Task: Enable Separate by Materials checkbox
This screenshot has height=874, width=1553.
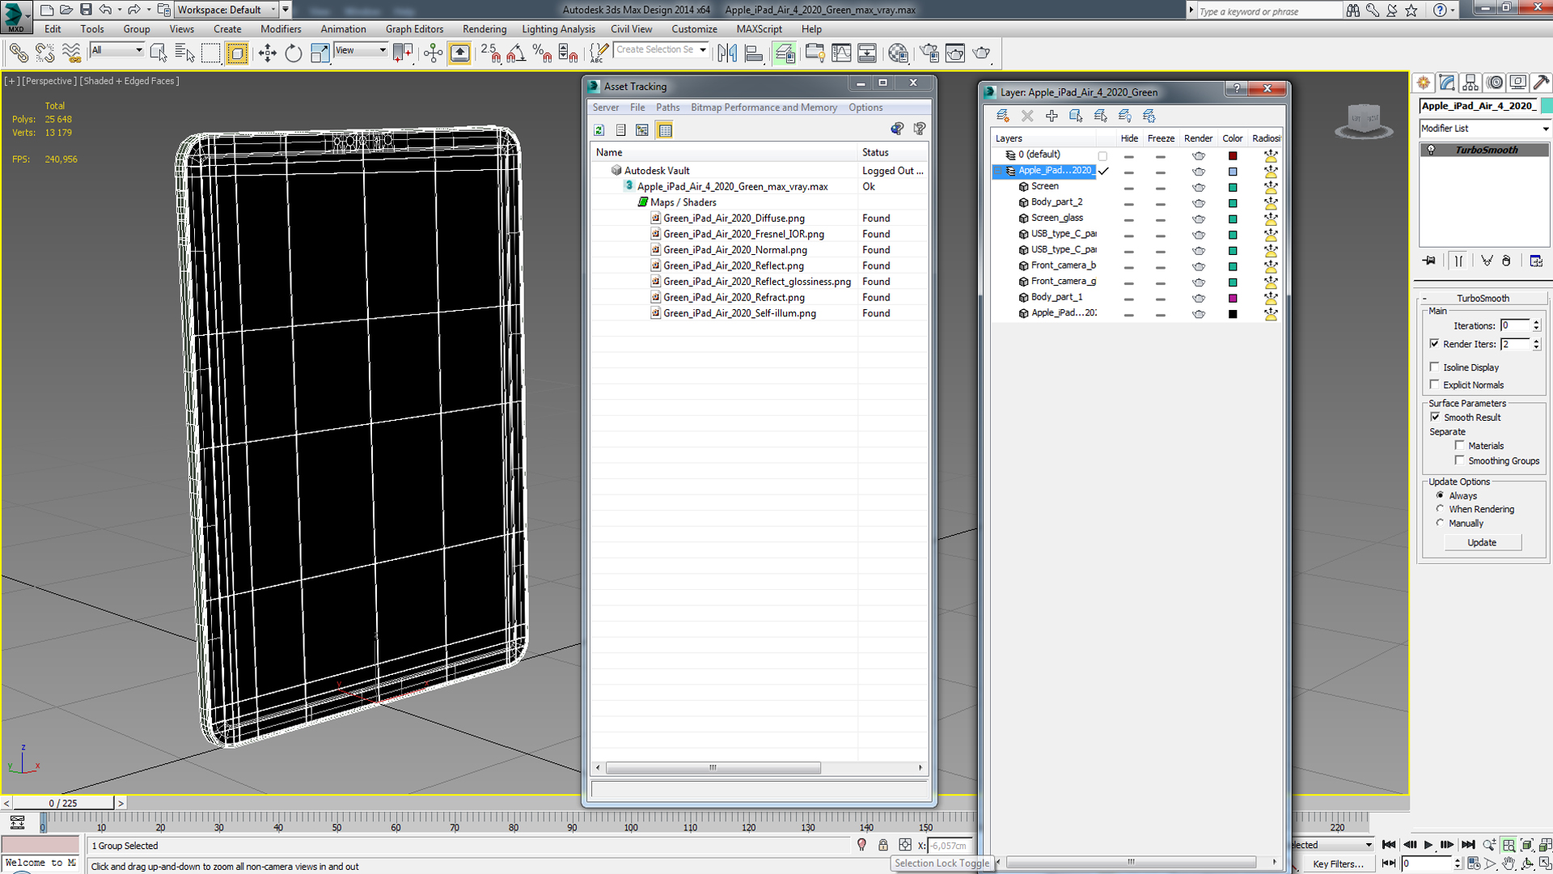Action: tap(1460, 445)
